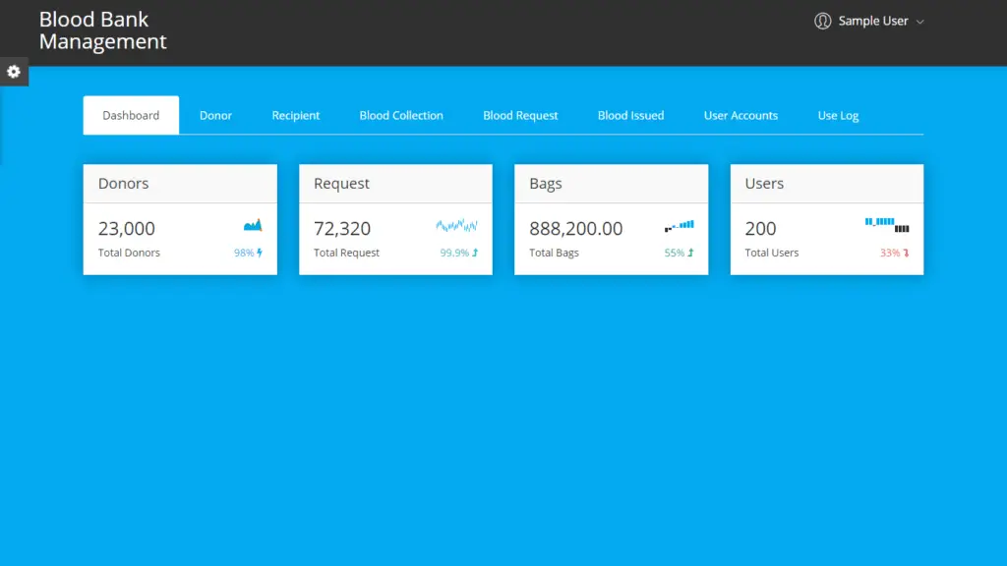Go to the User Accounts tab
The image size is (1007, 566).
tap(740, 115)
